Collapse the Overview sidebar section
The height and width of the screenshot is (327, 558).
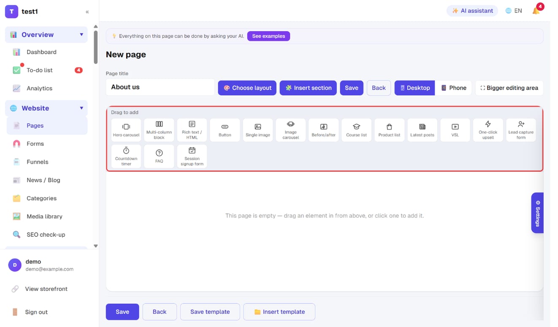(x=46, y=35)
